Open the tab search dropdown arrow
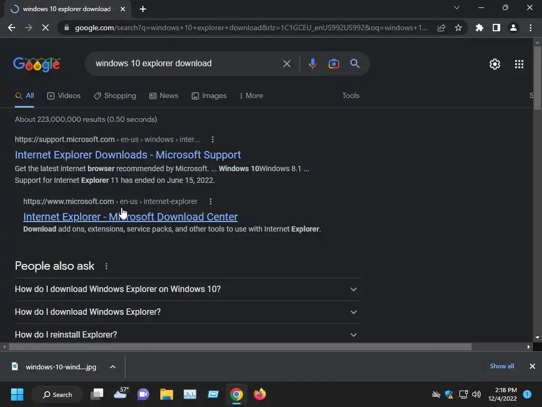The width and height of the screenshot is (542, 407). pos(457,7)
